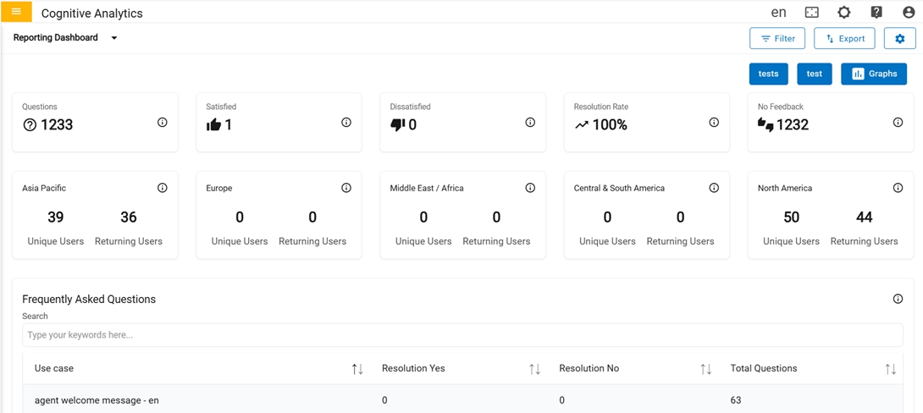Show info for the Questions card
Screen dimensions: 923x413
pyautogui.click(x=162, y=123)
